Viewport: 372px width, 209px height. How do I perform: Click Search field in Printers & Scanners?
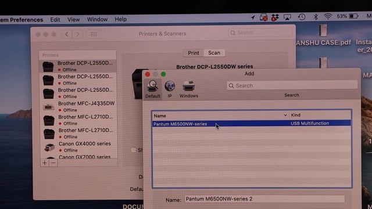[x=260, y=33]
